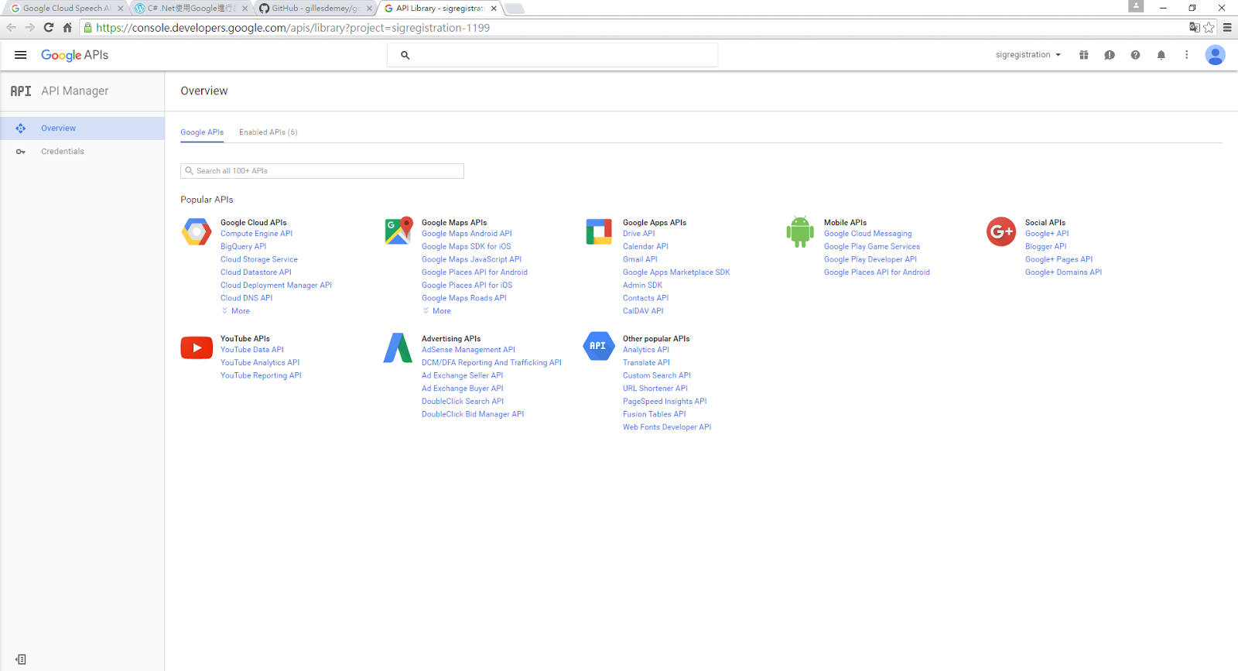Viewport: 1238px width, 671px height.
Task: Switch to the GitHub browser tab
Action: (316, 9)
